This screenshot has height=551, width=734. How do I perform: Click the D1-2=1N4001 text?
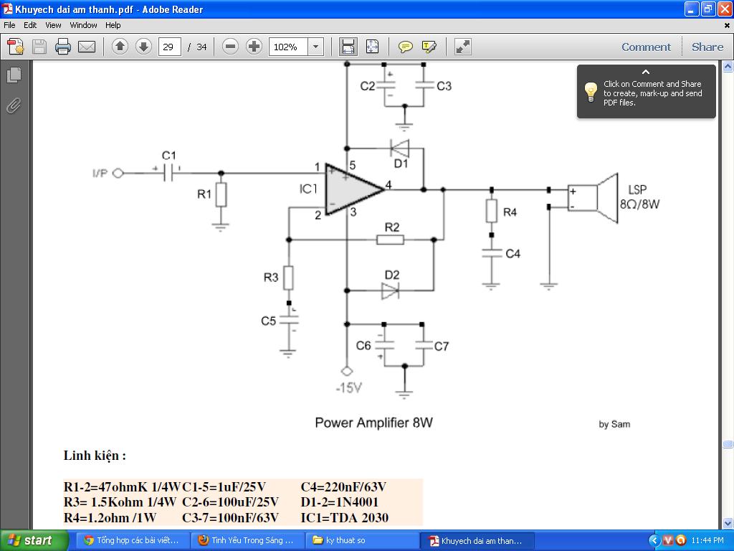click(x=339, y=502)
